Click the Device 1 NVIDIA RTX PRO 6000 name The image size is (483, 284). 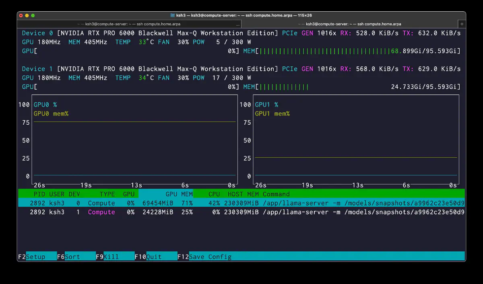click(x=167, y=69)
